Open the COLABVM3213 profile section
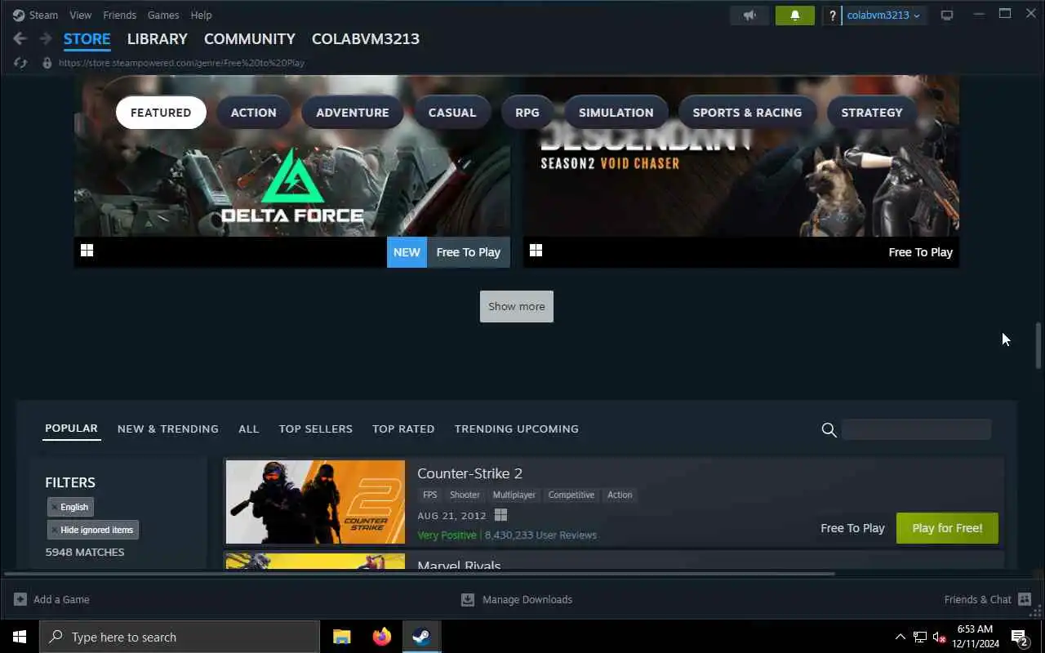 (365, 39)
